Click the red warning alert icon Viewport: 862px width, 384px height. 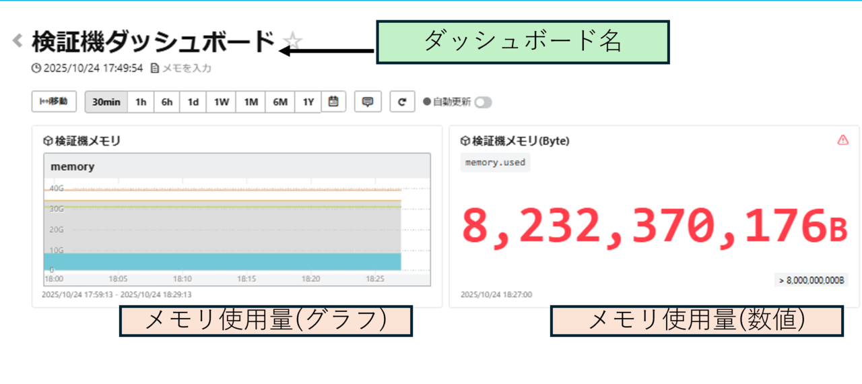[842, 140]
